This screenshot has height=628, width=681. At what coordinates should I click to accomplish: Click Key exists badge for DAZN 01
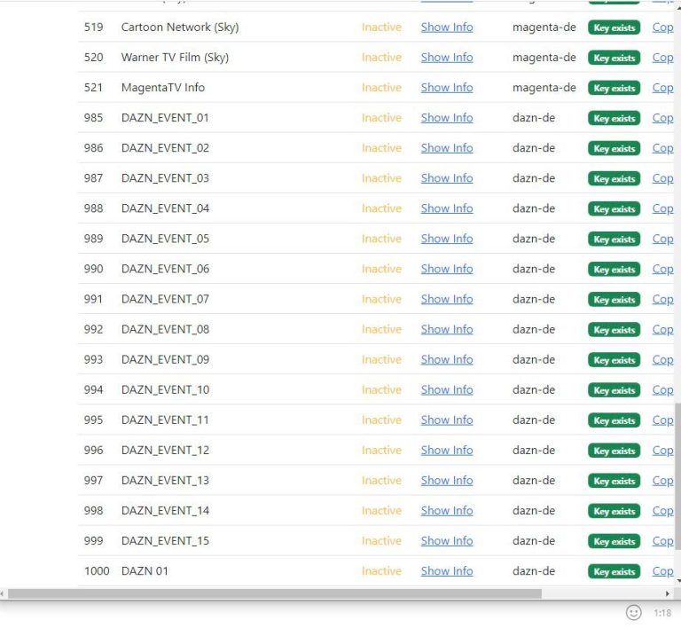[614, 571]
